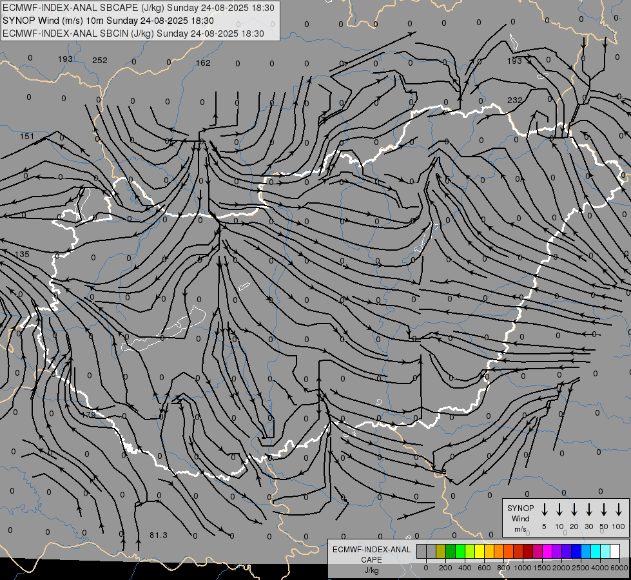Pick the orange-red swatch right of 800 tick

[509, 551]
